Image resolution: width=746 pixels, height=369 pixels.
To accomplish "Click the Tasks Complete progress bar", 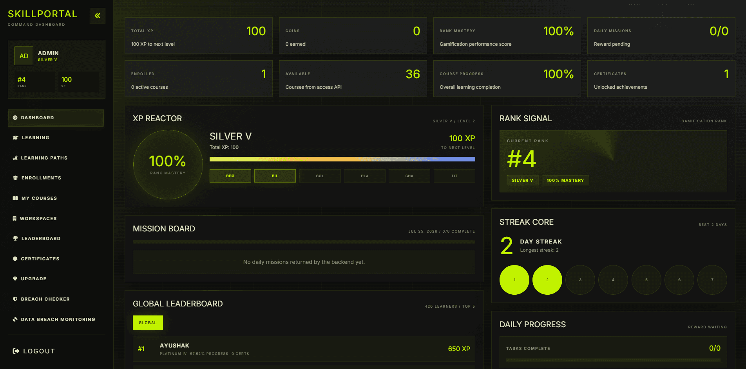I will click(x=613, y=360).
